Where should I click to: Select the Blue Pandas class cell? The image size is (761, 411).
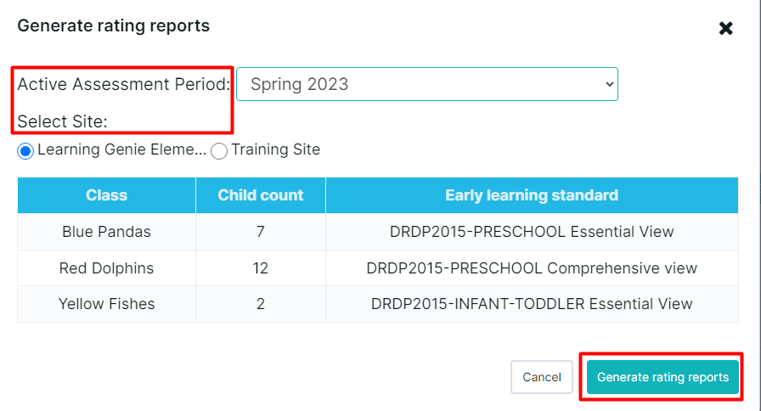click(x=106, y=232)
